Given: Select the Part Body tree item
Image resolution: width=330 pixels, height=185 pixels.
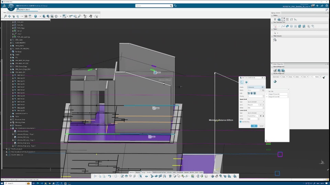Looking at the screenshot, I should click(x=18, y=52).
